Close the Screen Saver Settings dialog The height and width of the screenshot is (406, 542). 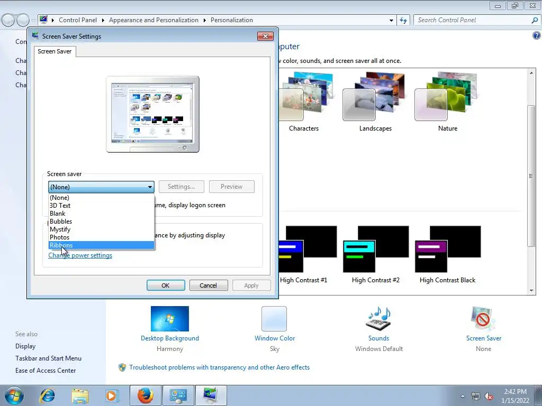(x=265, y=36)
